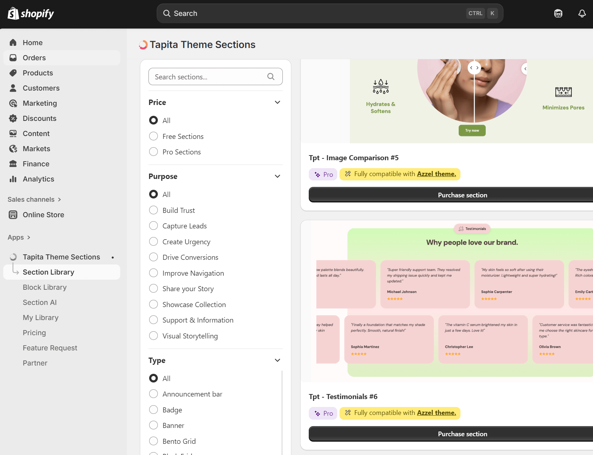
Task: Open the Tapita Theme Sections app
Action: click(x=61, y=257)
